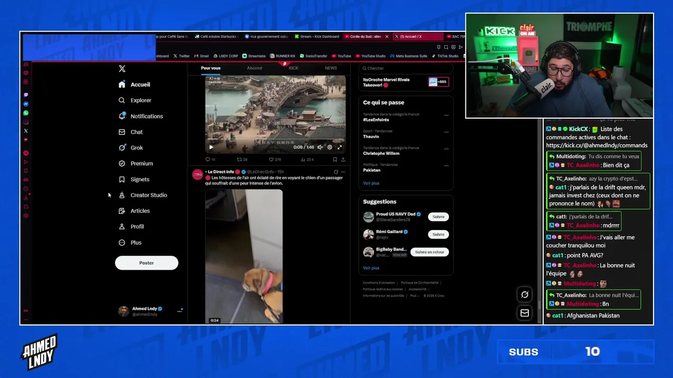
Task: Open account menu dots beside Ahmed Lndy
Action: tap(179, 311)
